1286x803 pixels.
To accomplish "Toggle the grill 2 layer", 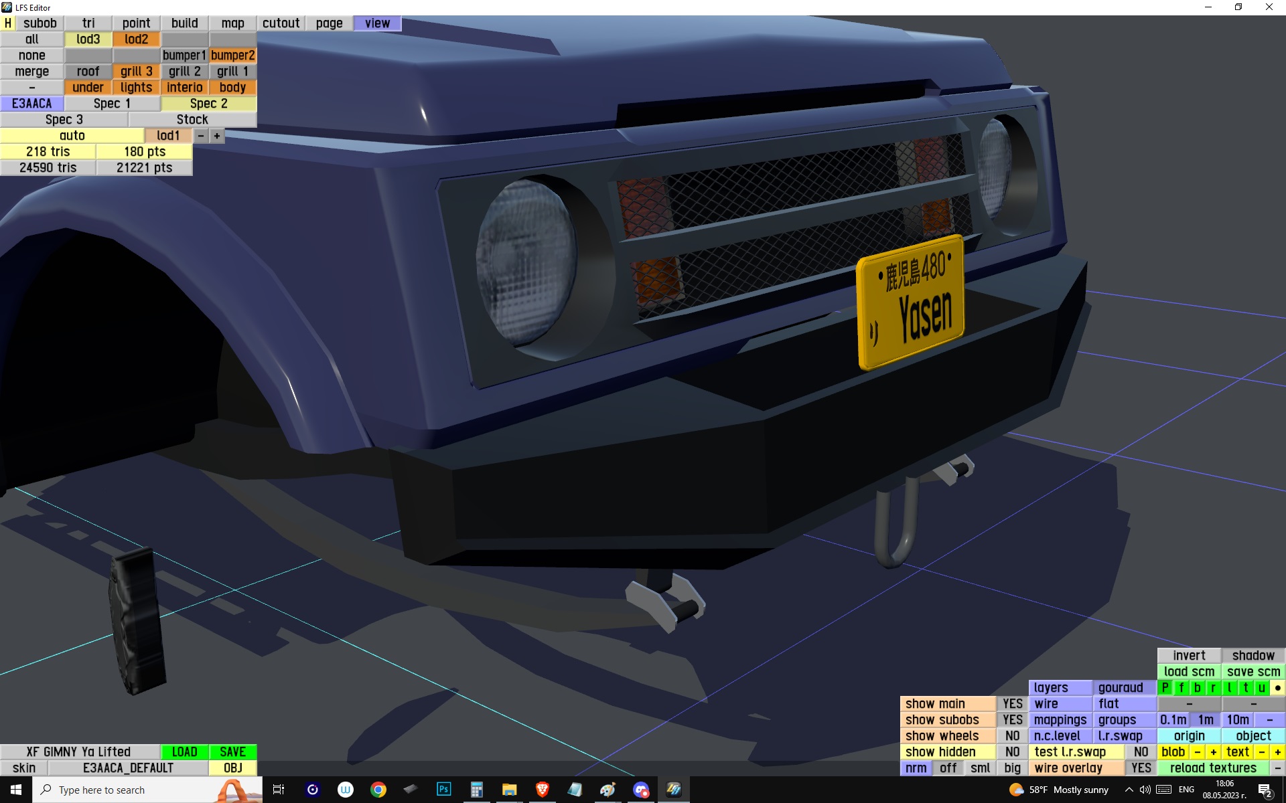I will 184,71.
